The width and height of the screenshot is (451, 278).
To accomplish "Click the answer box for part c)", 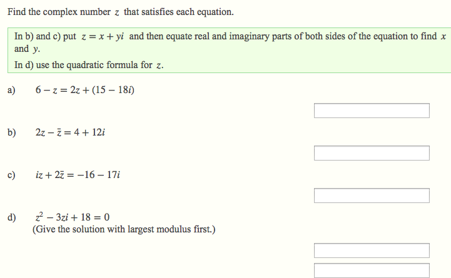I will pos(372,196).
